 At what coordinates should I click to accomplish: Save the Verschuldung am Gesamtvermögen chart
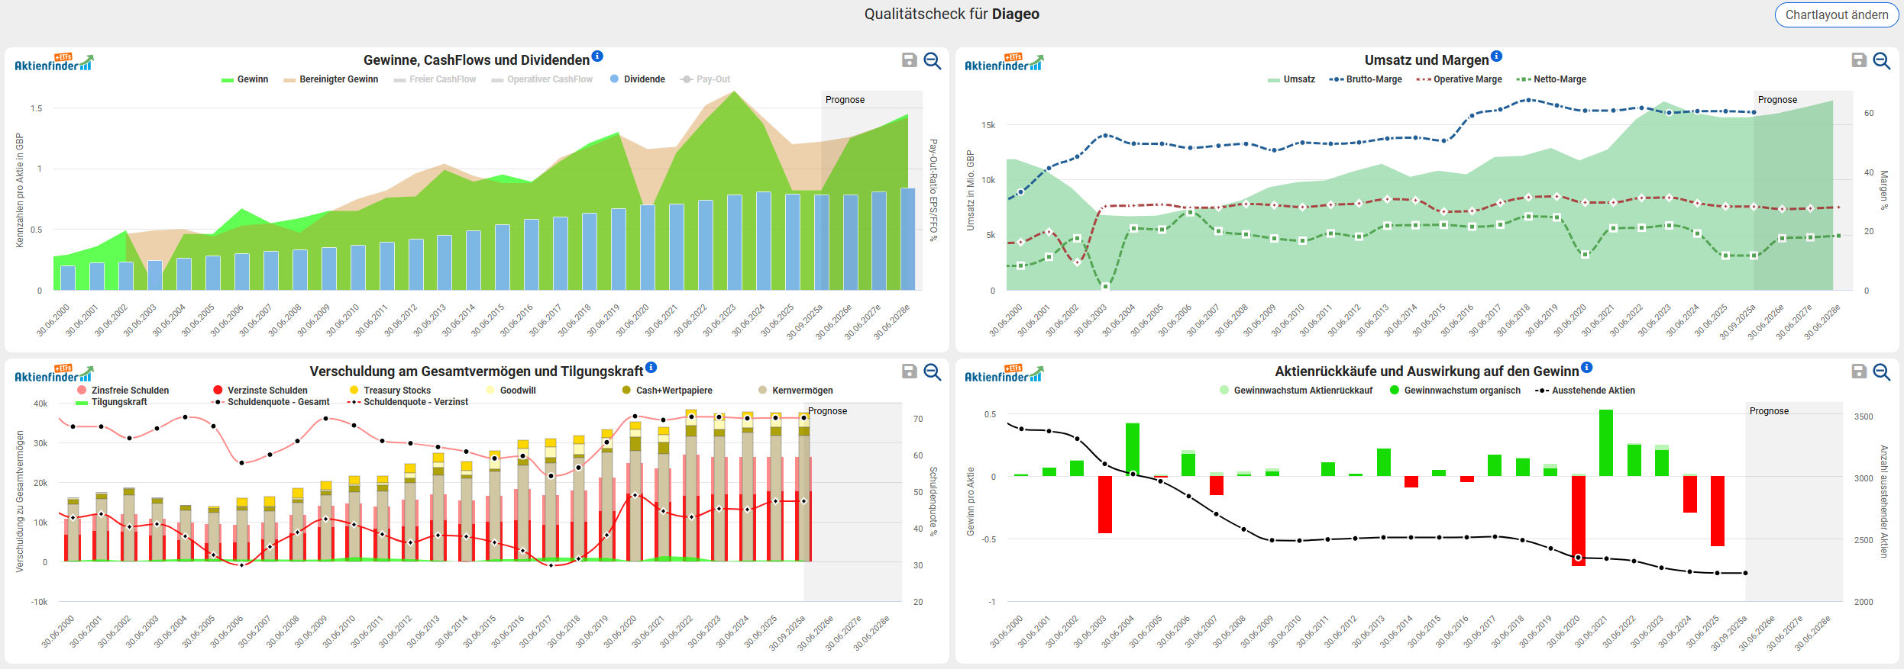tap(909, 371)
